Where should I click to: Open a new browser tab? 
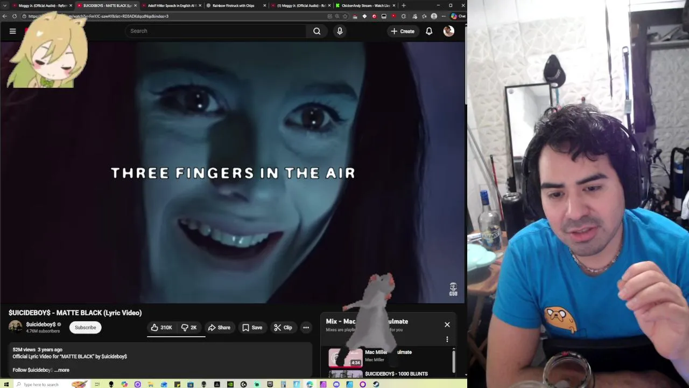click(404, 5)
